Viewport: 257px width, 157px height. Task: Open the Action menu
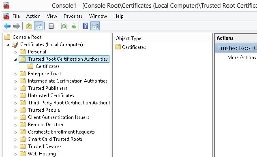click(33, 16)
